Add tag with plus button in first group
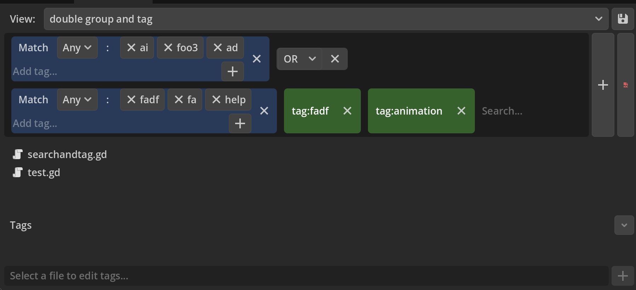Viewport: 636px width, 290px height. click(x=232, y=71)
